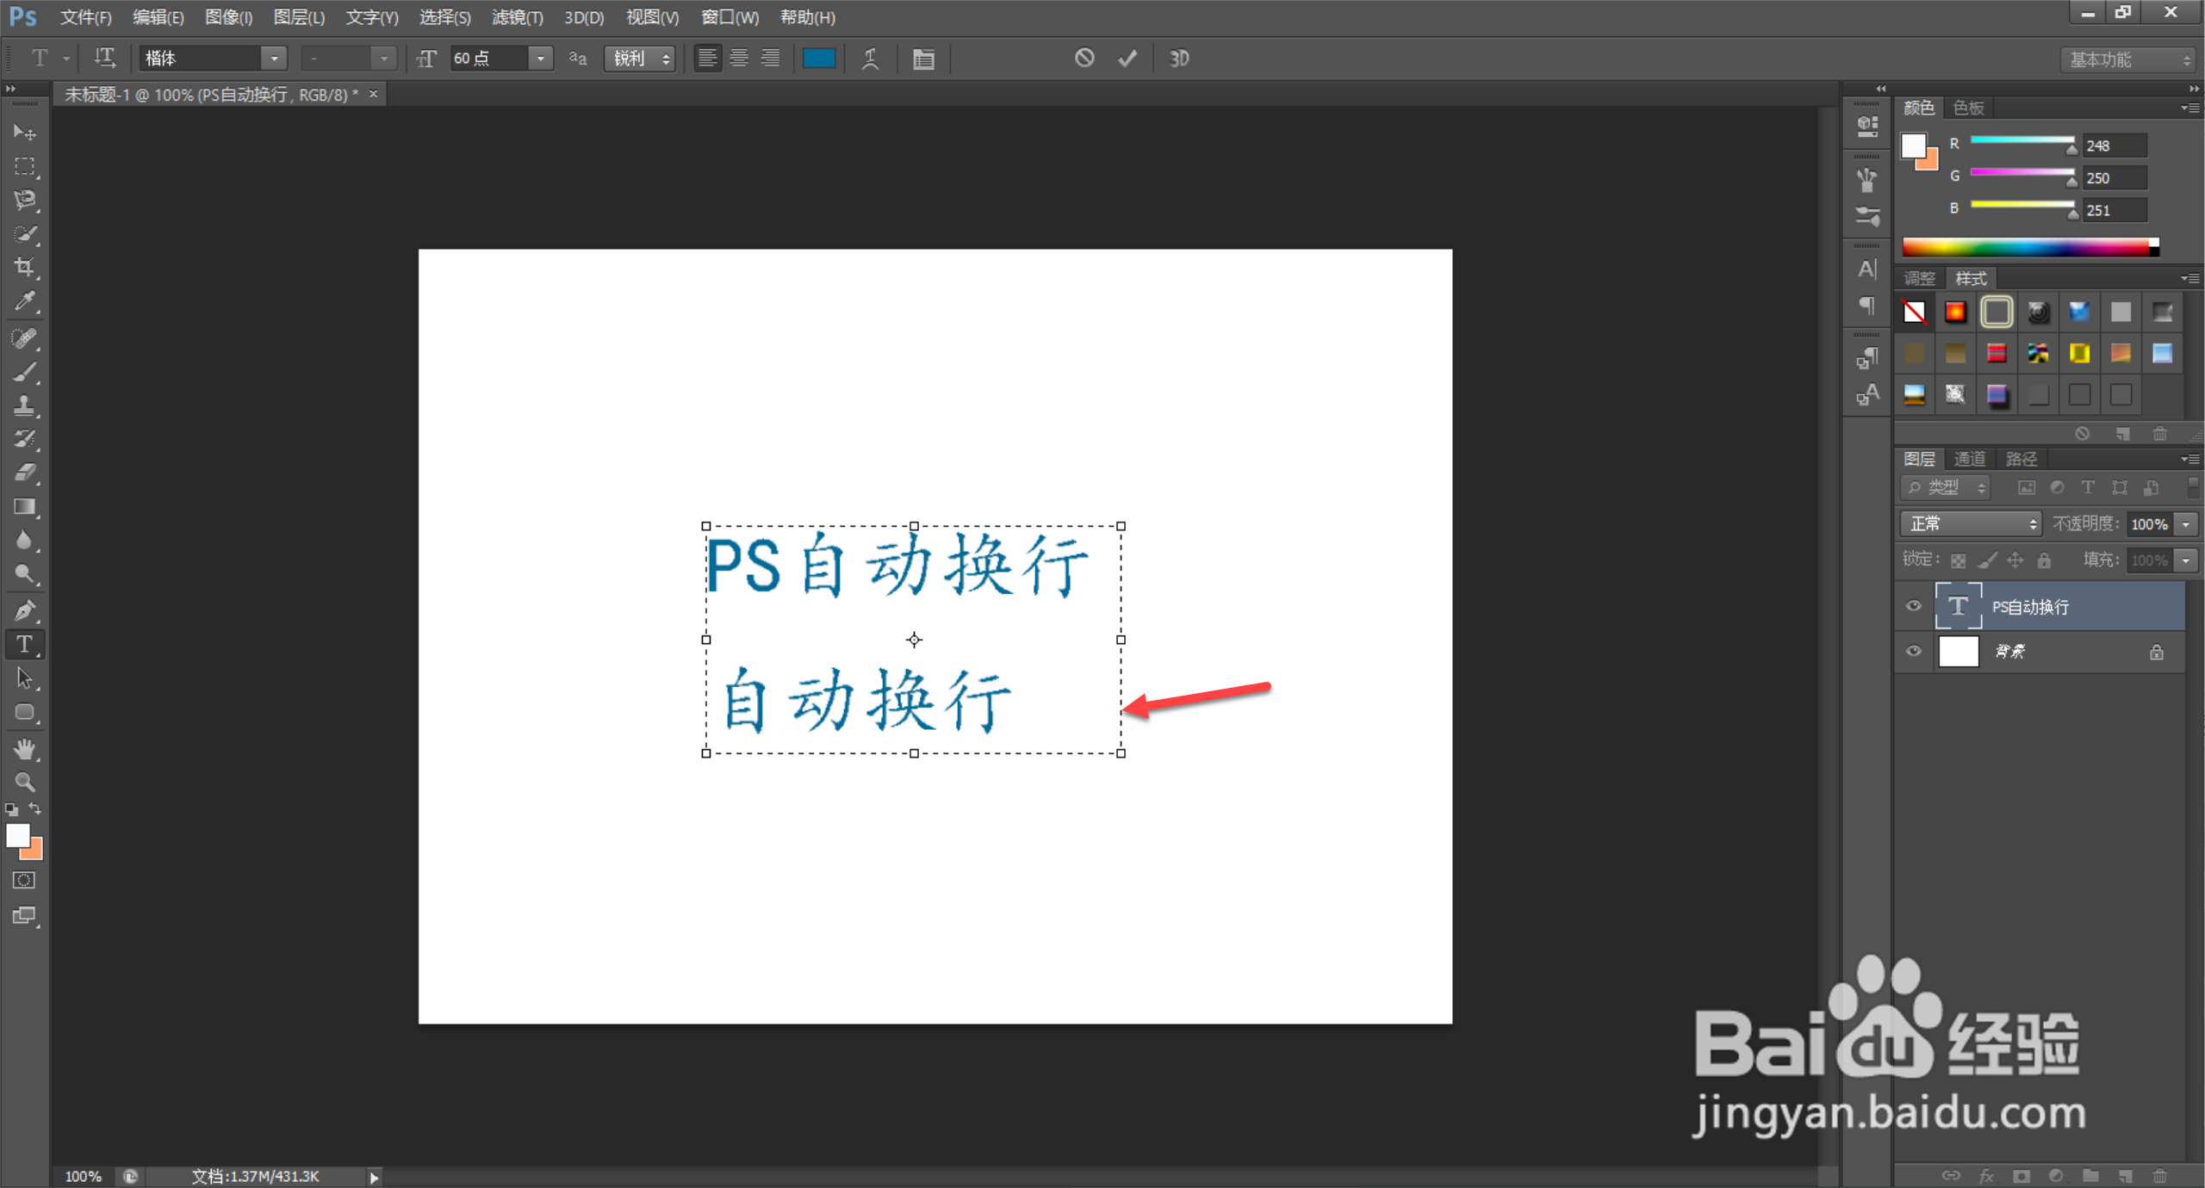This screenshot has height=1188, width=2205.
Task: Open the blend mode 正常 dropdown
Action: click(x=1971, y=523)
